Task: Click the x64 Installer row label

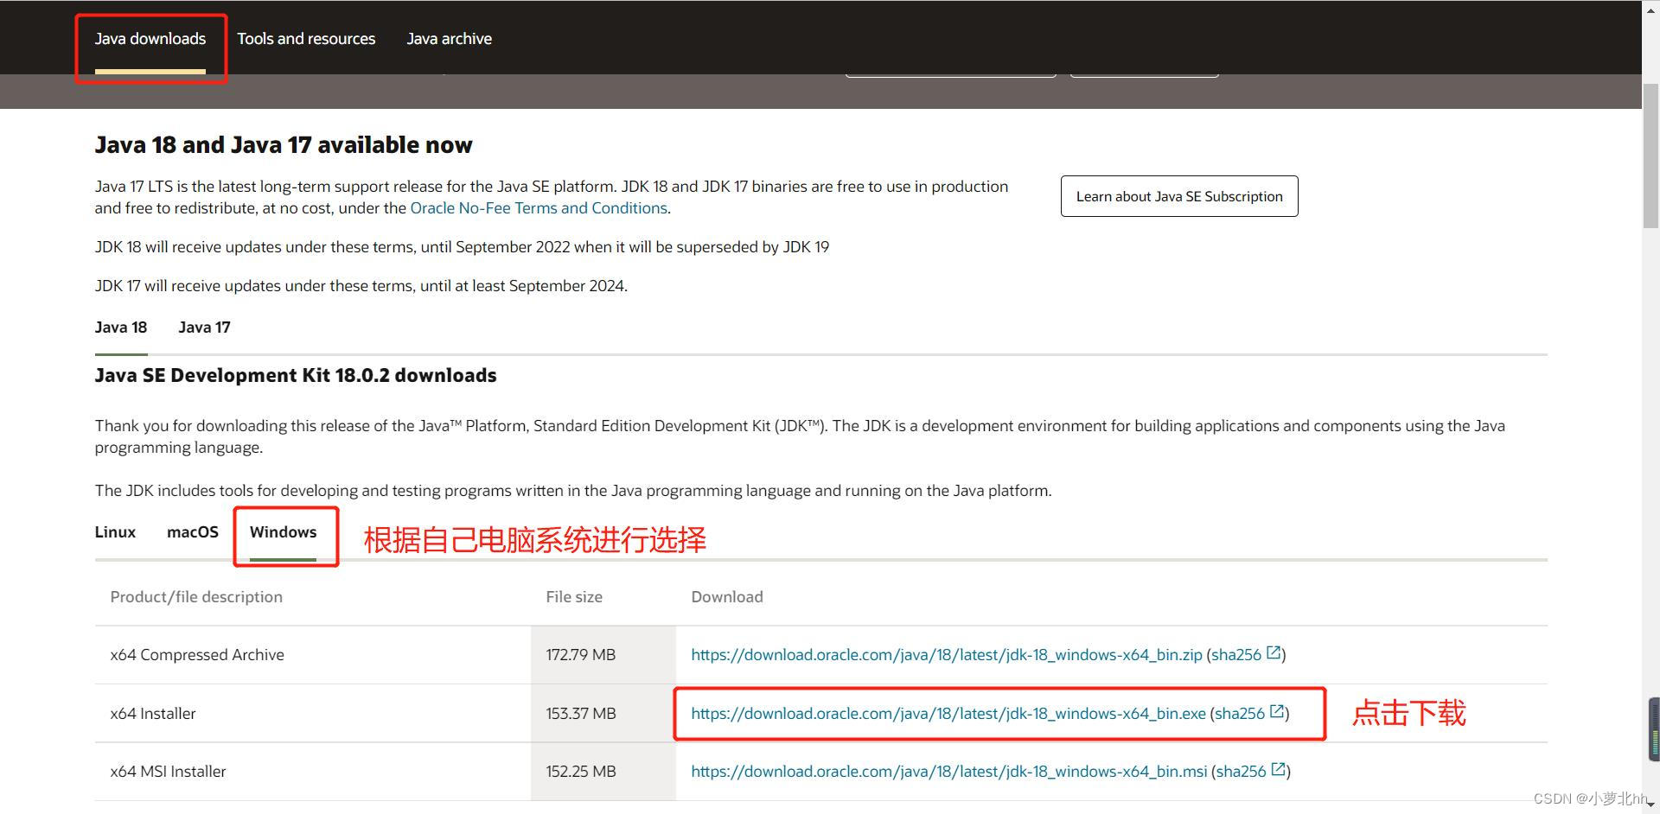Action: [153, 714]
